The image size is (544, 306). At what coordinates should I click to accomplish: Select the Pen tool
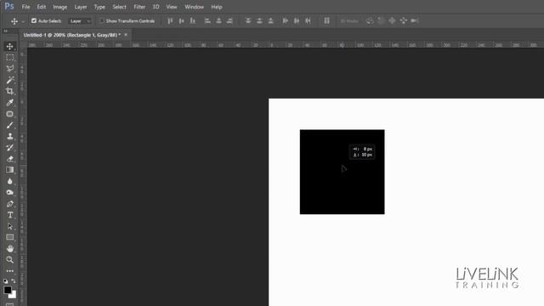tap(9, 204)
